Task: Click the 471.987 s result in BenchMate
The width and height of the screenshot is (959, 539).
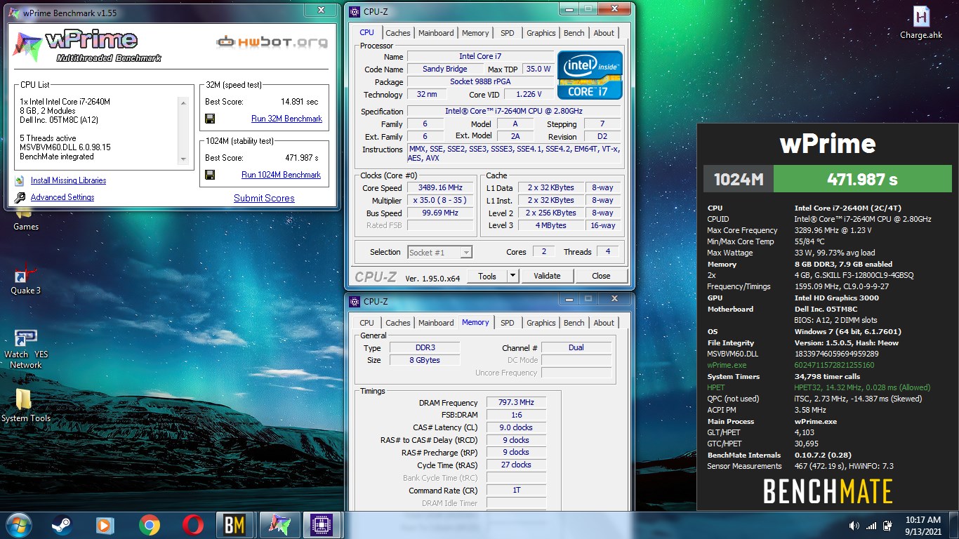Action: click(862, 179)
